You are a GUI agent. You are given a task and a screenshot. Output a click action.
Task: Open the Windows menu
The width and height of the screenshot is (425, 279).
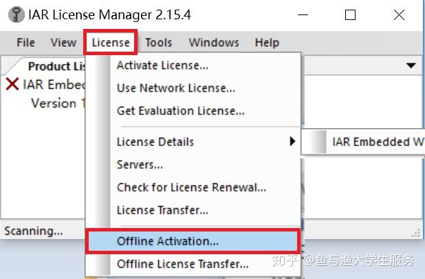214,43
